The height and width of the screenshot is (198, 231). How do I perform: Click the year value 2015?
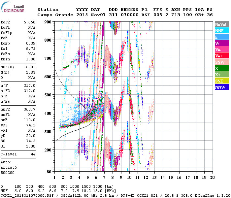(82, 15)
